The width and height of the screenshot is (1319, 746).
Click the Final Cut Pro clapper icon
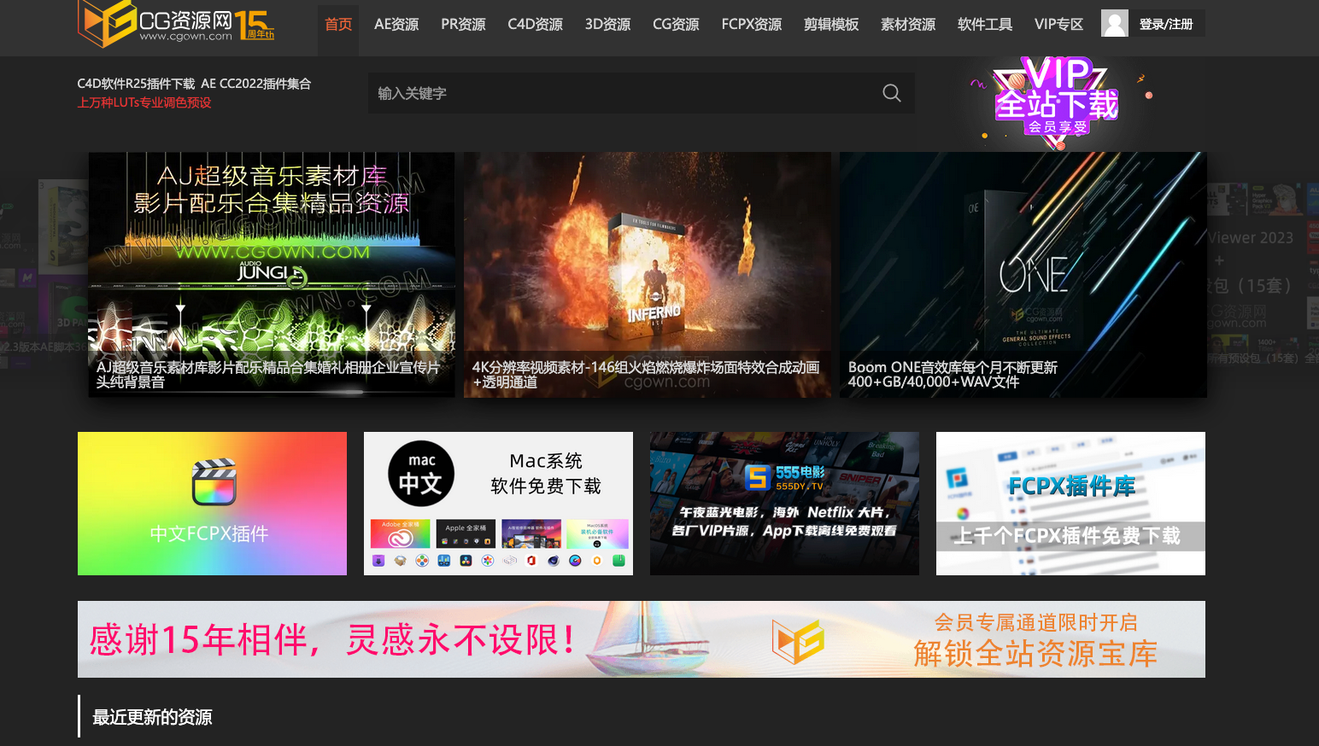(214, 482)
